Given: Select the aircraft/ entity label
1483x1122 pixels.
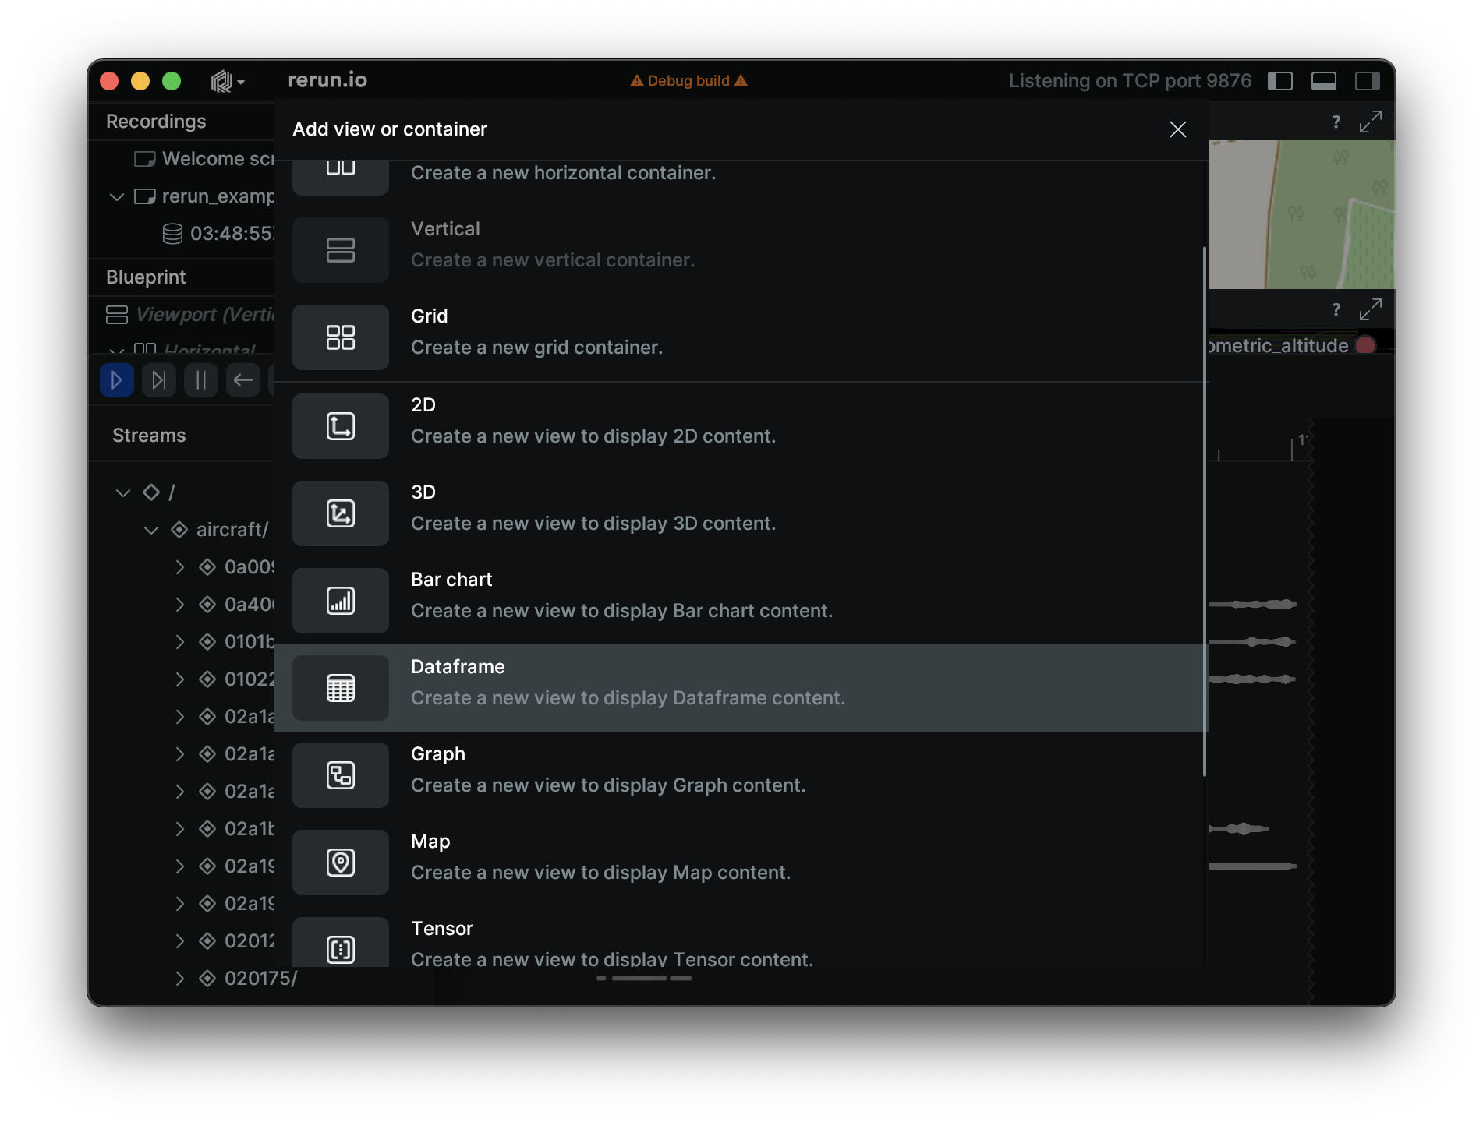Looking at the screenshot, I should [232, 530].
